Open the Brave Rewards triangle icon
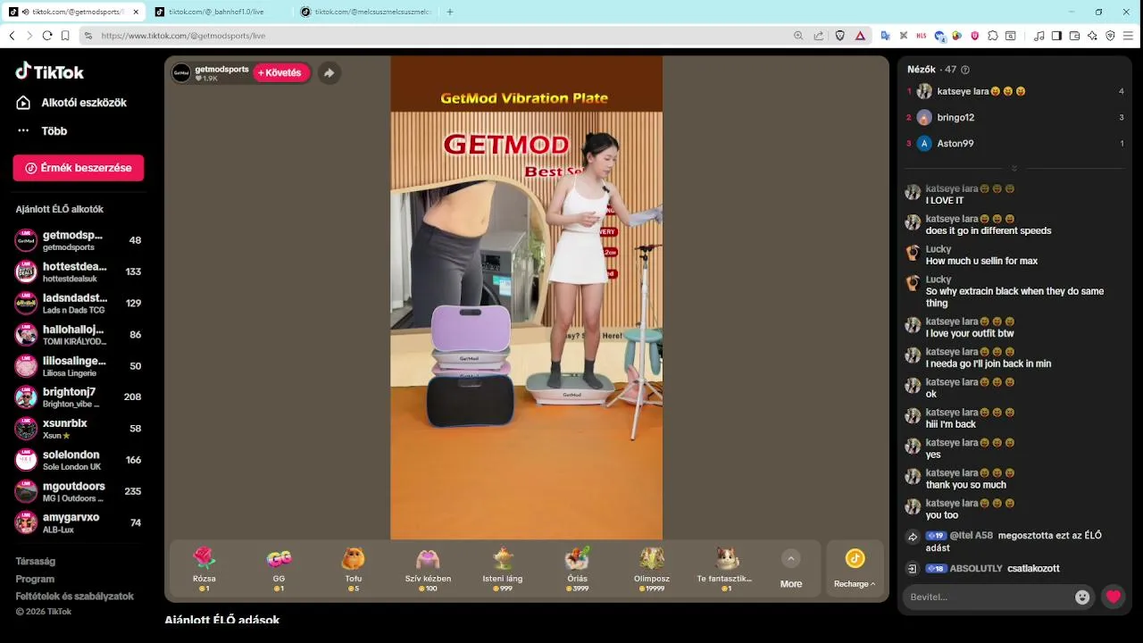 click(860, 36)
